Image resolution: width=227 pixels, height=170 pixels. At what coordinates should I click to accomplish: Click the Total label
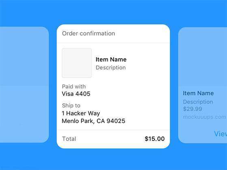pyautogui.click(x=69, y=139)
